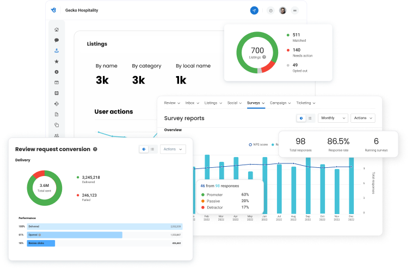Image resolution: width=412 pixels, height=270 pixels.
Task: Expand the Inbox menu
Action: pos(192,103)
